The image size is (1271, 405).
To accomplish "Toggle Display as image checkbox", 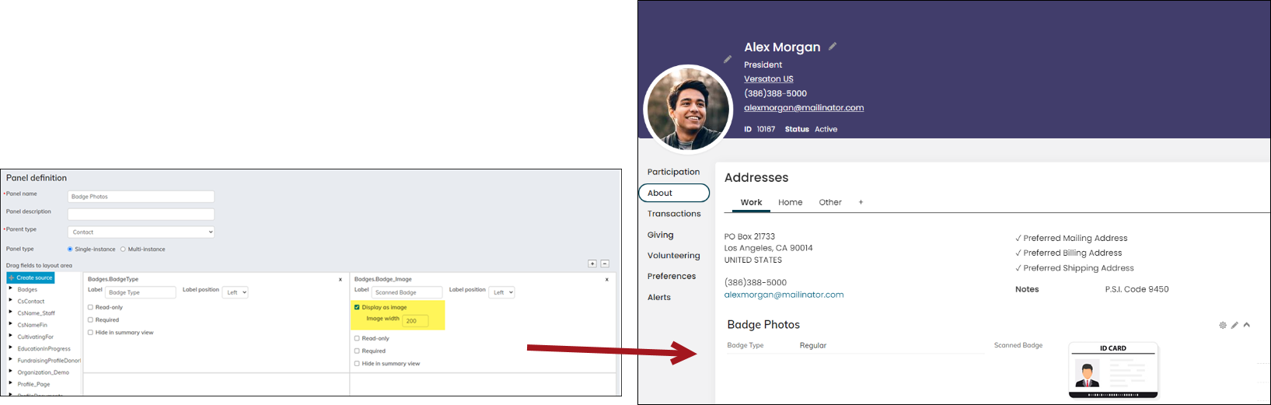I will point(357,307).
